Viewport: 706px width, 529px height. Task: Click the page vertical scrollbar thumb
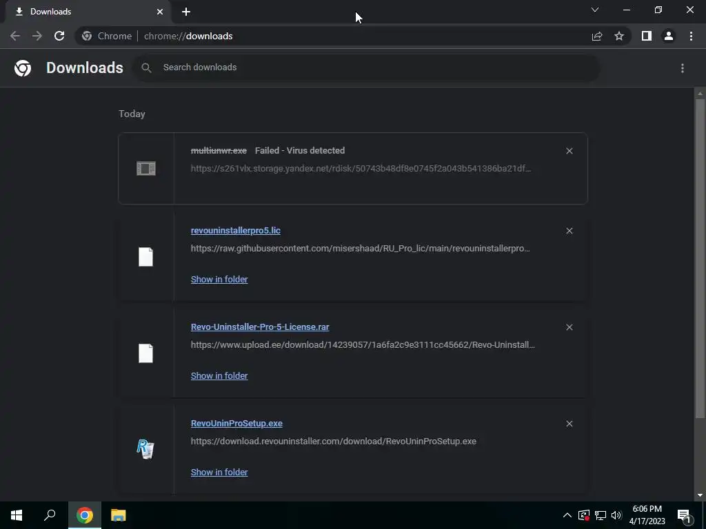click(x=700, y=259)
